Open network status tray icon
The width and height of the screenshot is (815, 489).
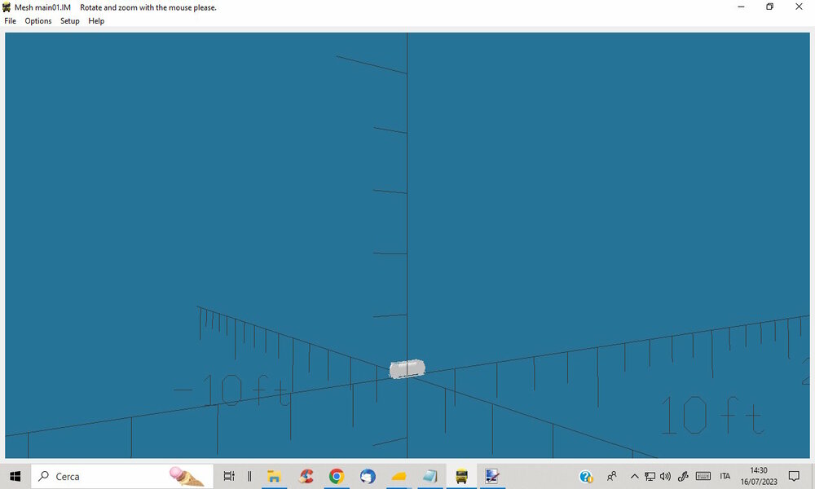coord(650,476)
